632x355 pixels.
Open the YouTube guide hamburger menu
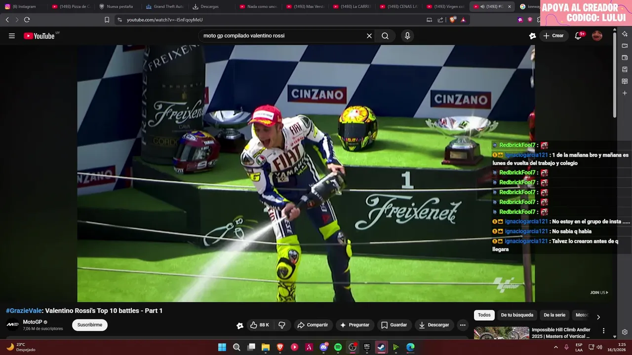click(x=12, y=35)
